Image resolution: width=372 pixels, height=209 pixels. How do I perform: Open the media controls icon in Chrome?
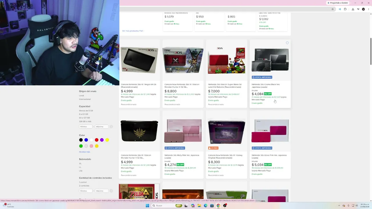coord(358,9)
